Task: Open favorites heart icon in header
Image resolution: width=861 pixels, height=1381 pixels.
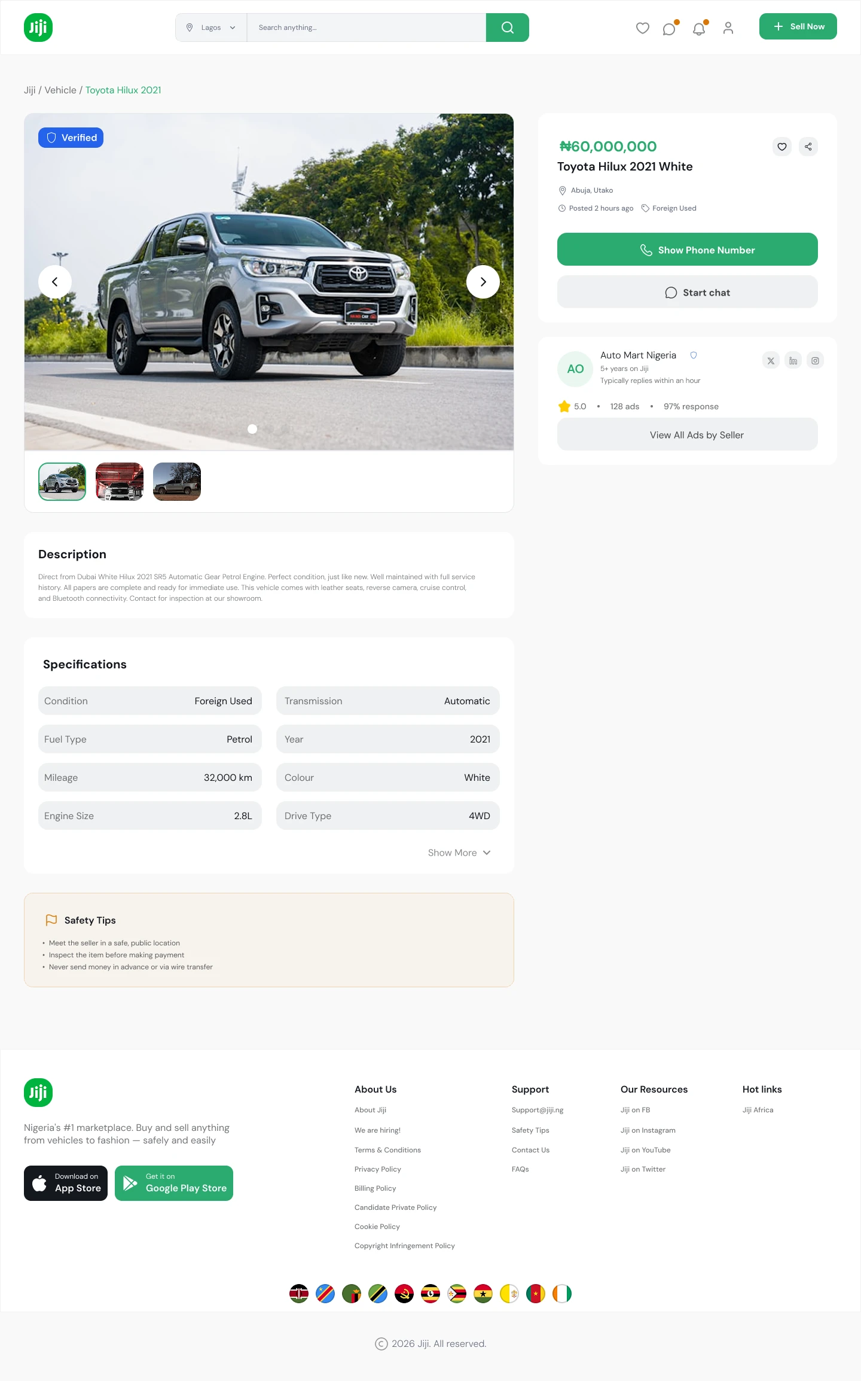Action: (643, 28)
